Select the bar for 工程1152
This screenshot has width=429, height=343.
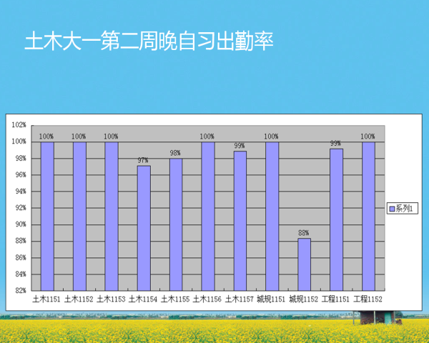(368, 216)
